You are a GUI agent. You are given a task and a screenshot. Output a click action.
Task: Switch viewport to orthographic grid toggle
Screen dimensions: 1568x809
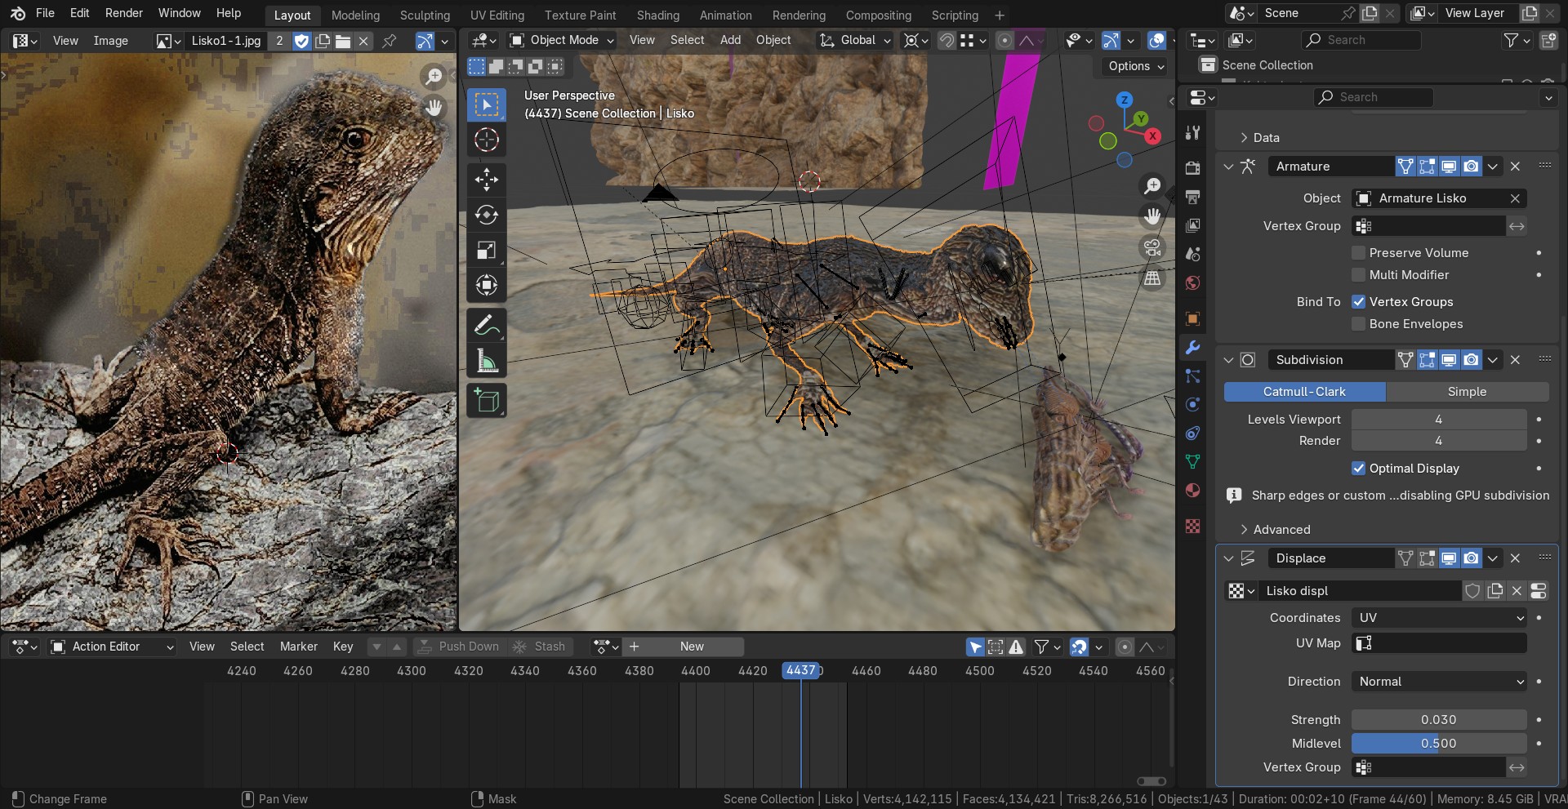tap(1152, 278)
